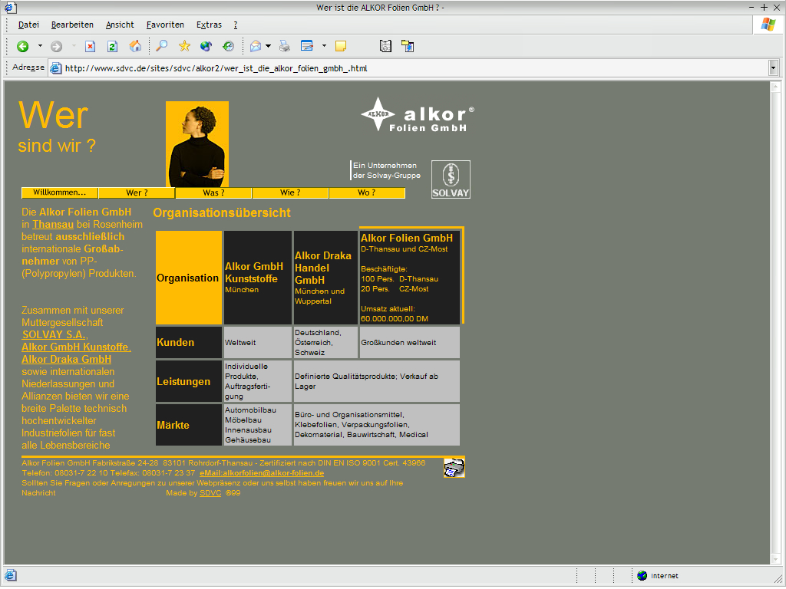
Task: Click the Großkunden weltweit cell
Action: 410,343
